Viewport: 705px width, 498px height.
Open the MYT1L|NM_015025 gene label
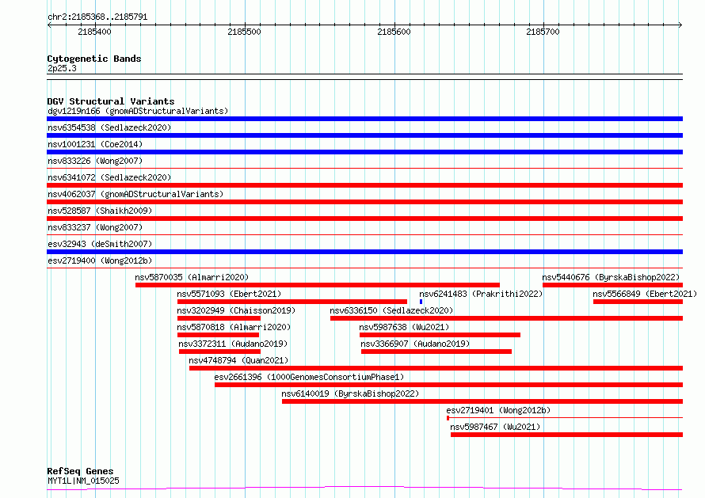pos(83,481)
